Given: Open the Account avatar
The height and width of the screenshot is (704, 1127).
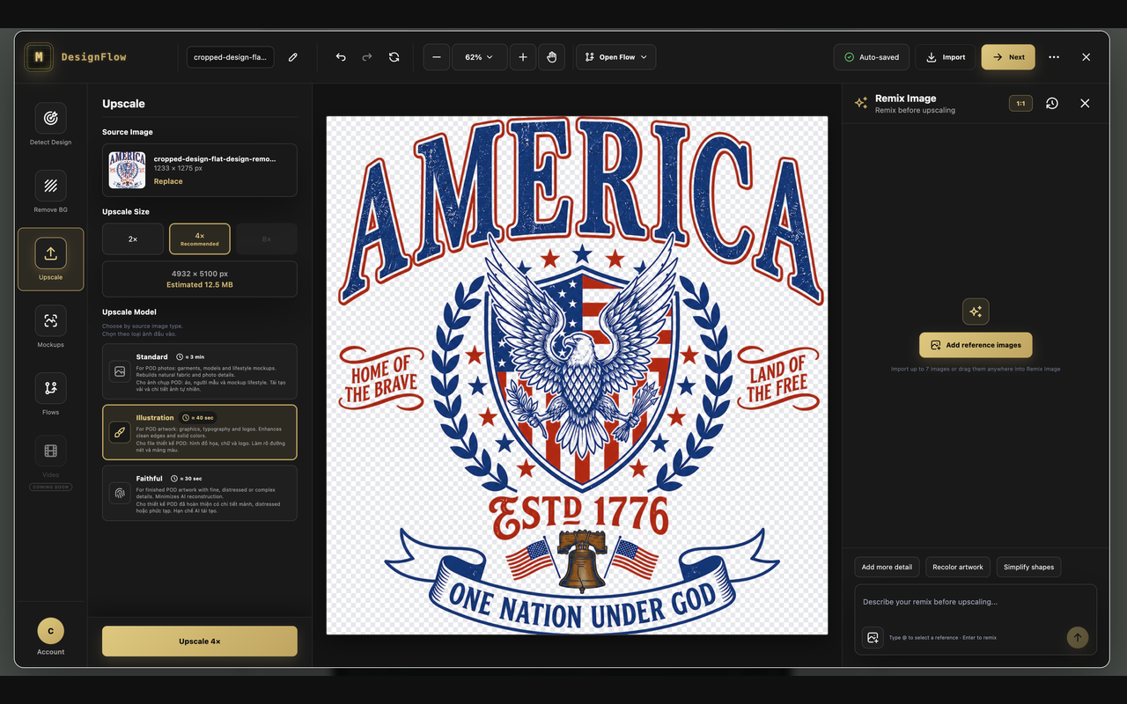Looking at the screenshot, I should pyautogui.click(x=50, y=631).
